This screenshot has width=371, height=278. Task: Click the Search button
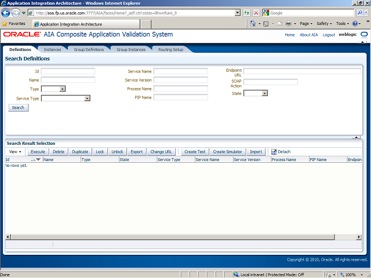click(19, 108)
